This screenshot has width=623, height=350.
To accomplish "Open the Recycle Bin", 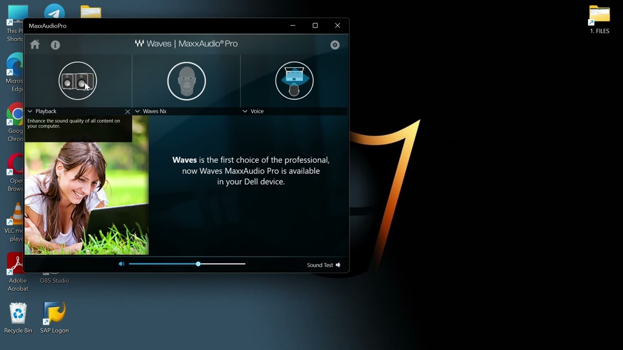I will [18, 318].
